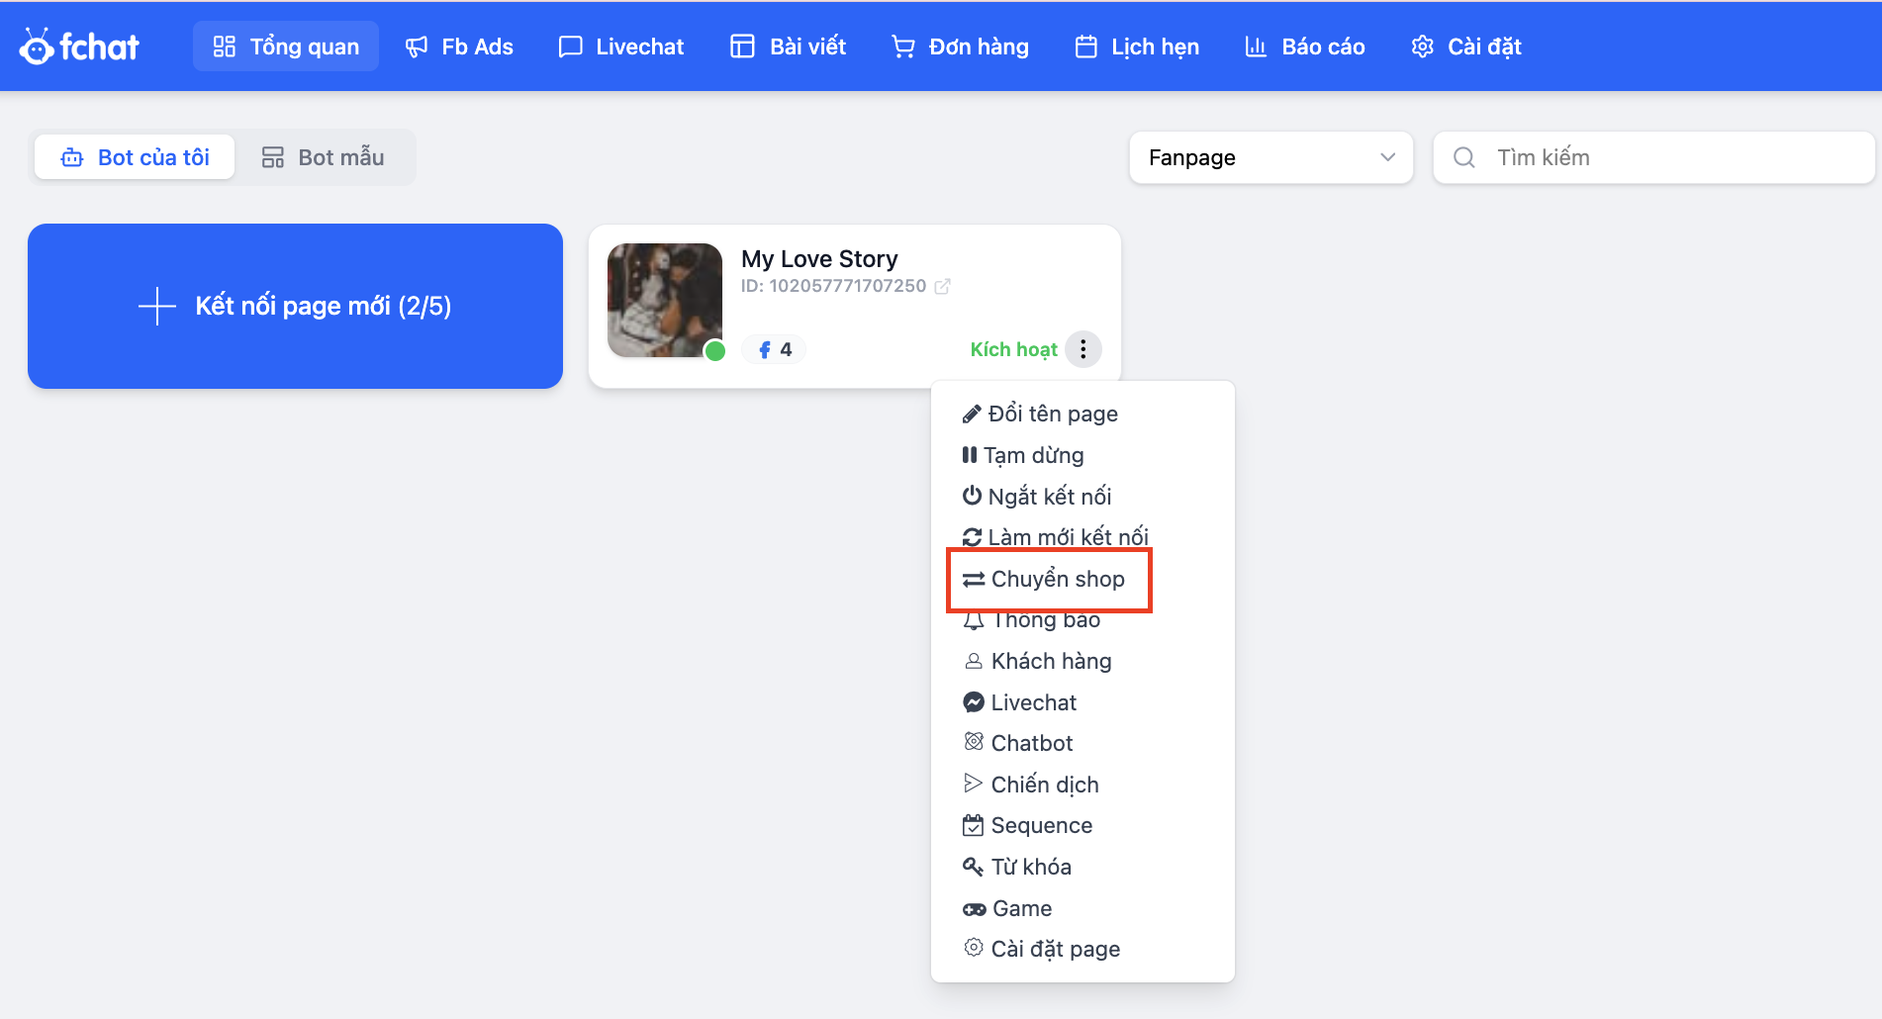Screen dimensions: 1882x1019
Task: Expand the Fanpage dropdown
Action: pyautogui.click(x=1270, y=157)
